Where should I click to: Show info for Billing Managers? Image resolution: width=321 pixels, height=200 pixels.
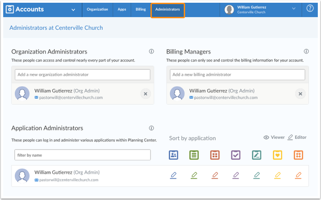click(x=306, y=51)
